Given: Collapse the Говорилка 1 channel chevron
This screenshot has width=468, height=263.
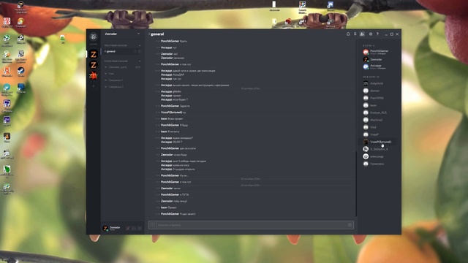Looking at the screenshot, I should pyautogui.click(x=105, y=80).
